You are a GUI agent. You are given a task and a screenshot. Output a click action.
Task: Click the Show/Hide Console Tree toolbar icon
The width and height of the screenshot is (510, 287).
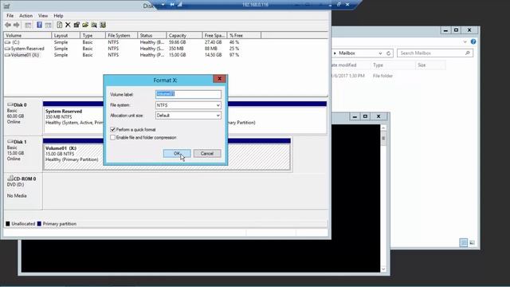(x=28, y=25)
